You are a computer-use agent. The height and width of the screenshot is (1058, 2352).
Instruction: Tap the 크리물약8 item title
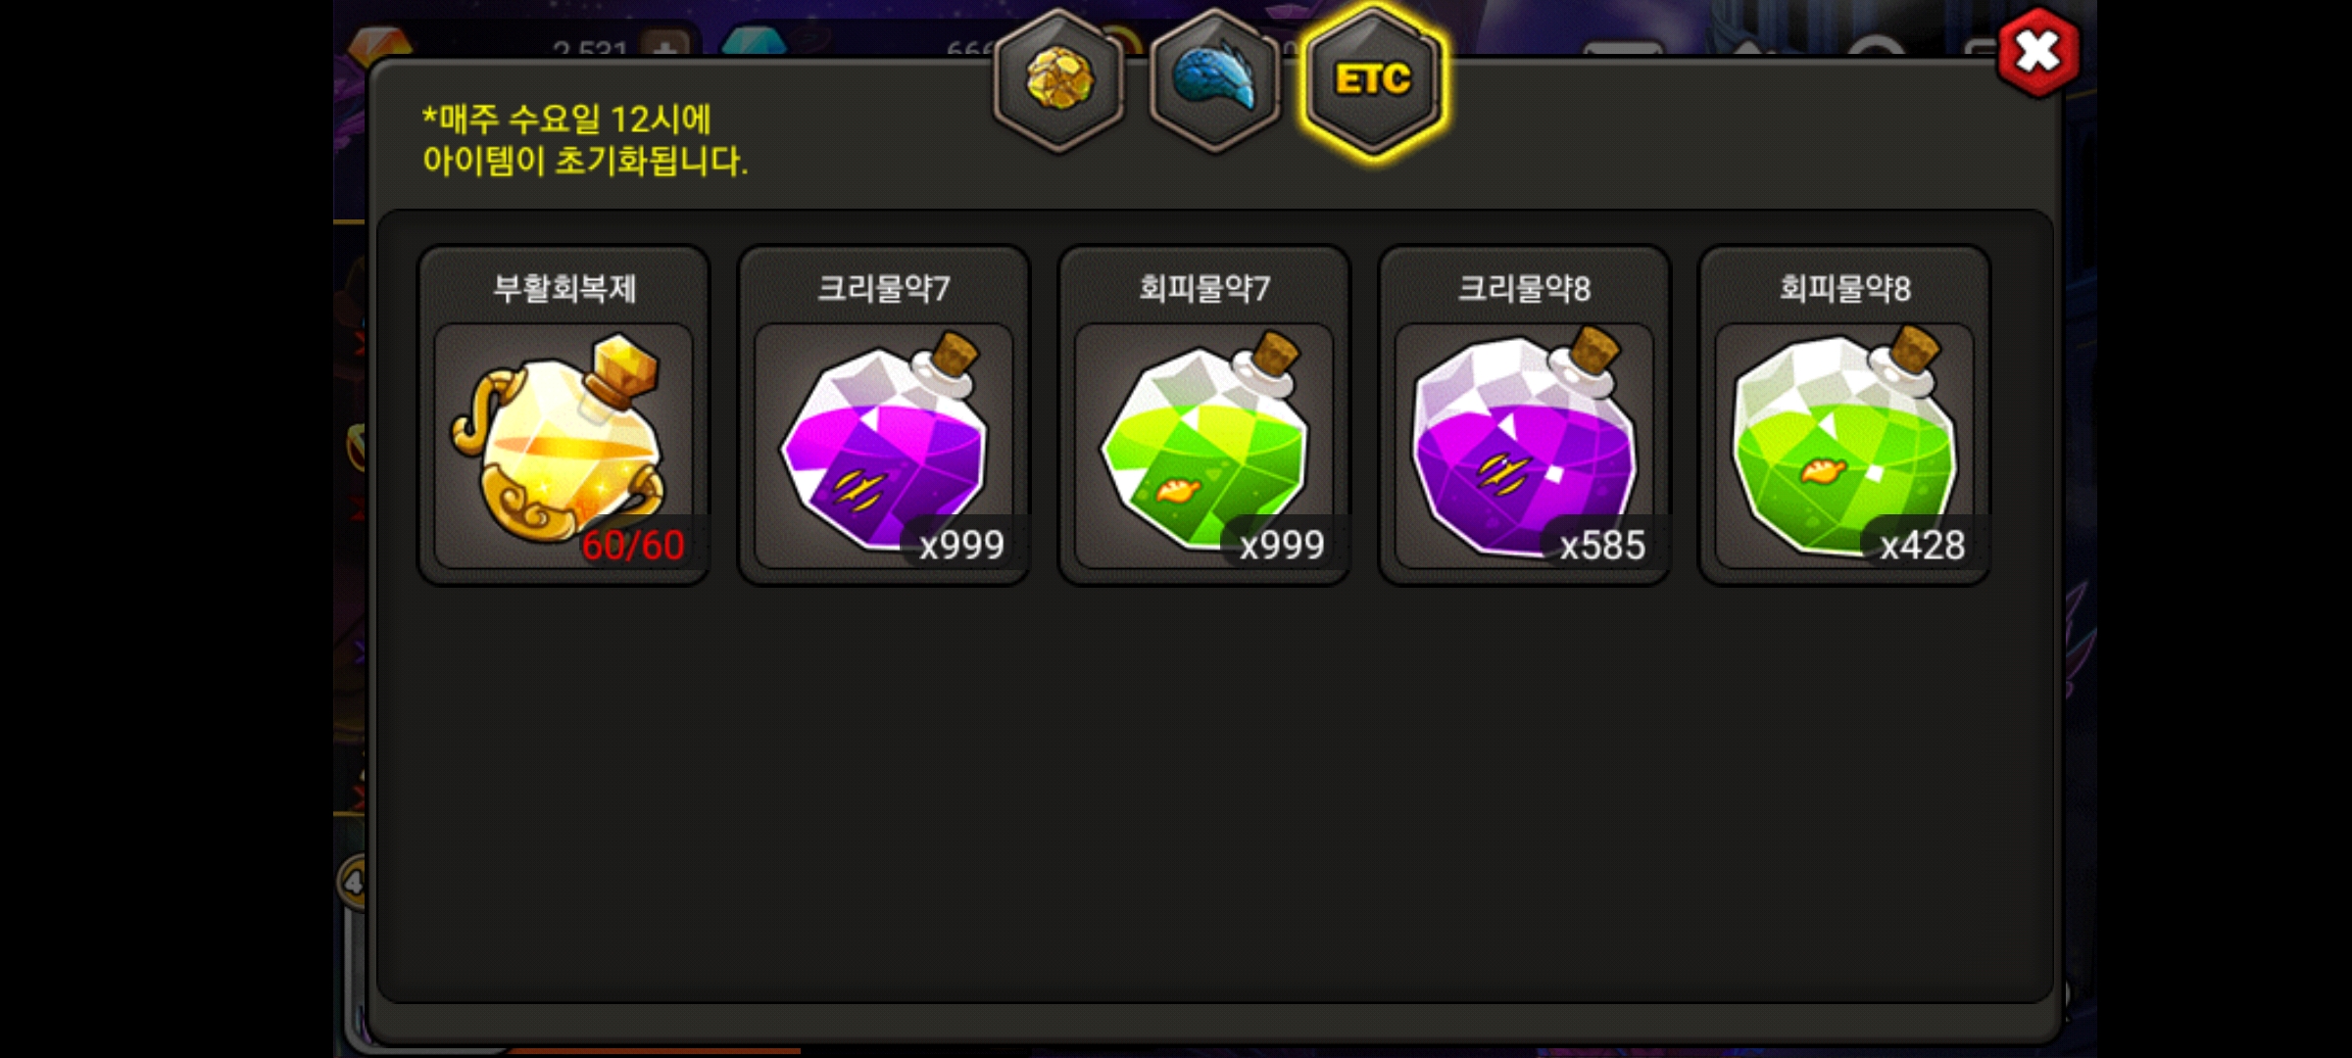(1524, 288)
